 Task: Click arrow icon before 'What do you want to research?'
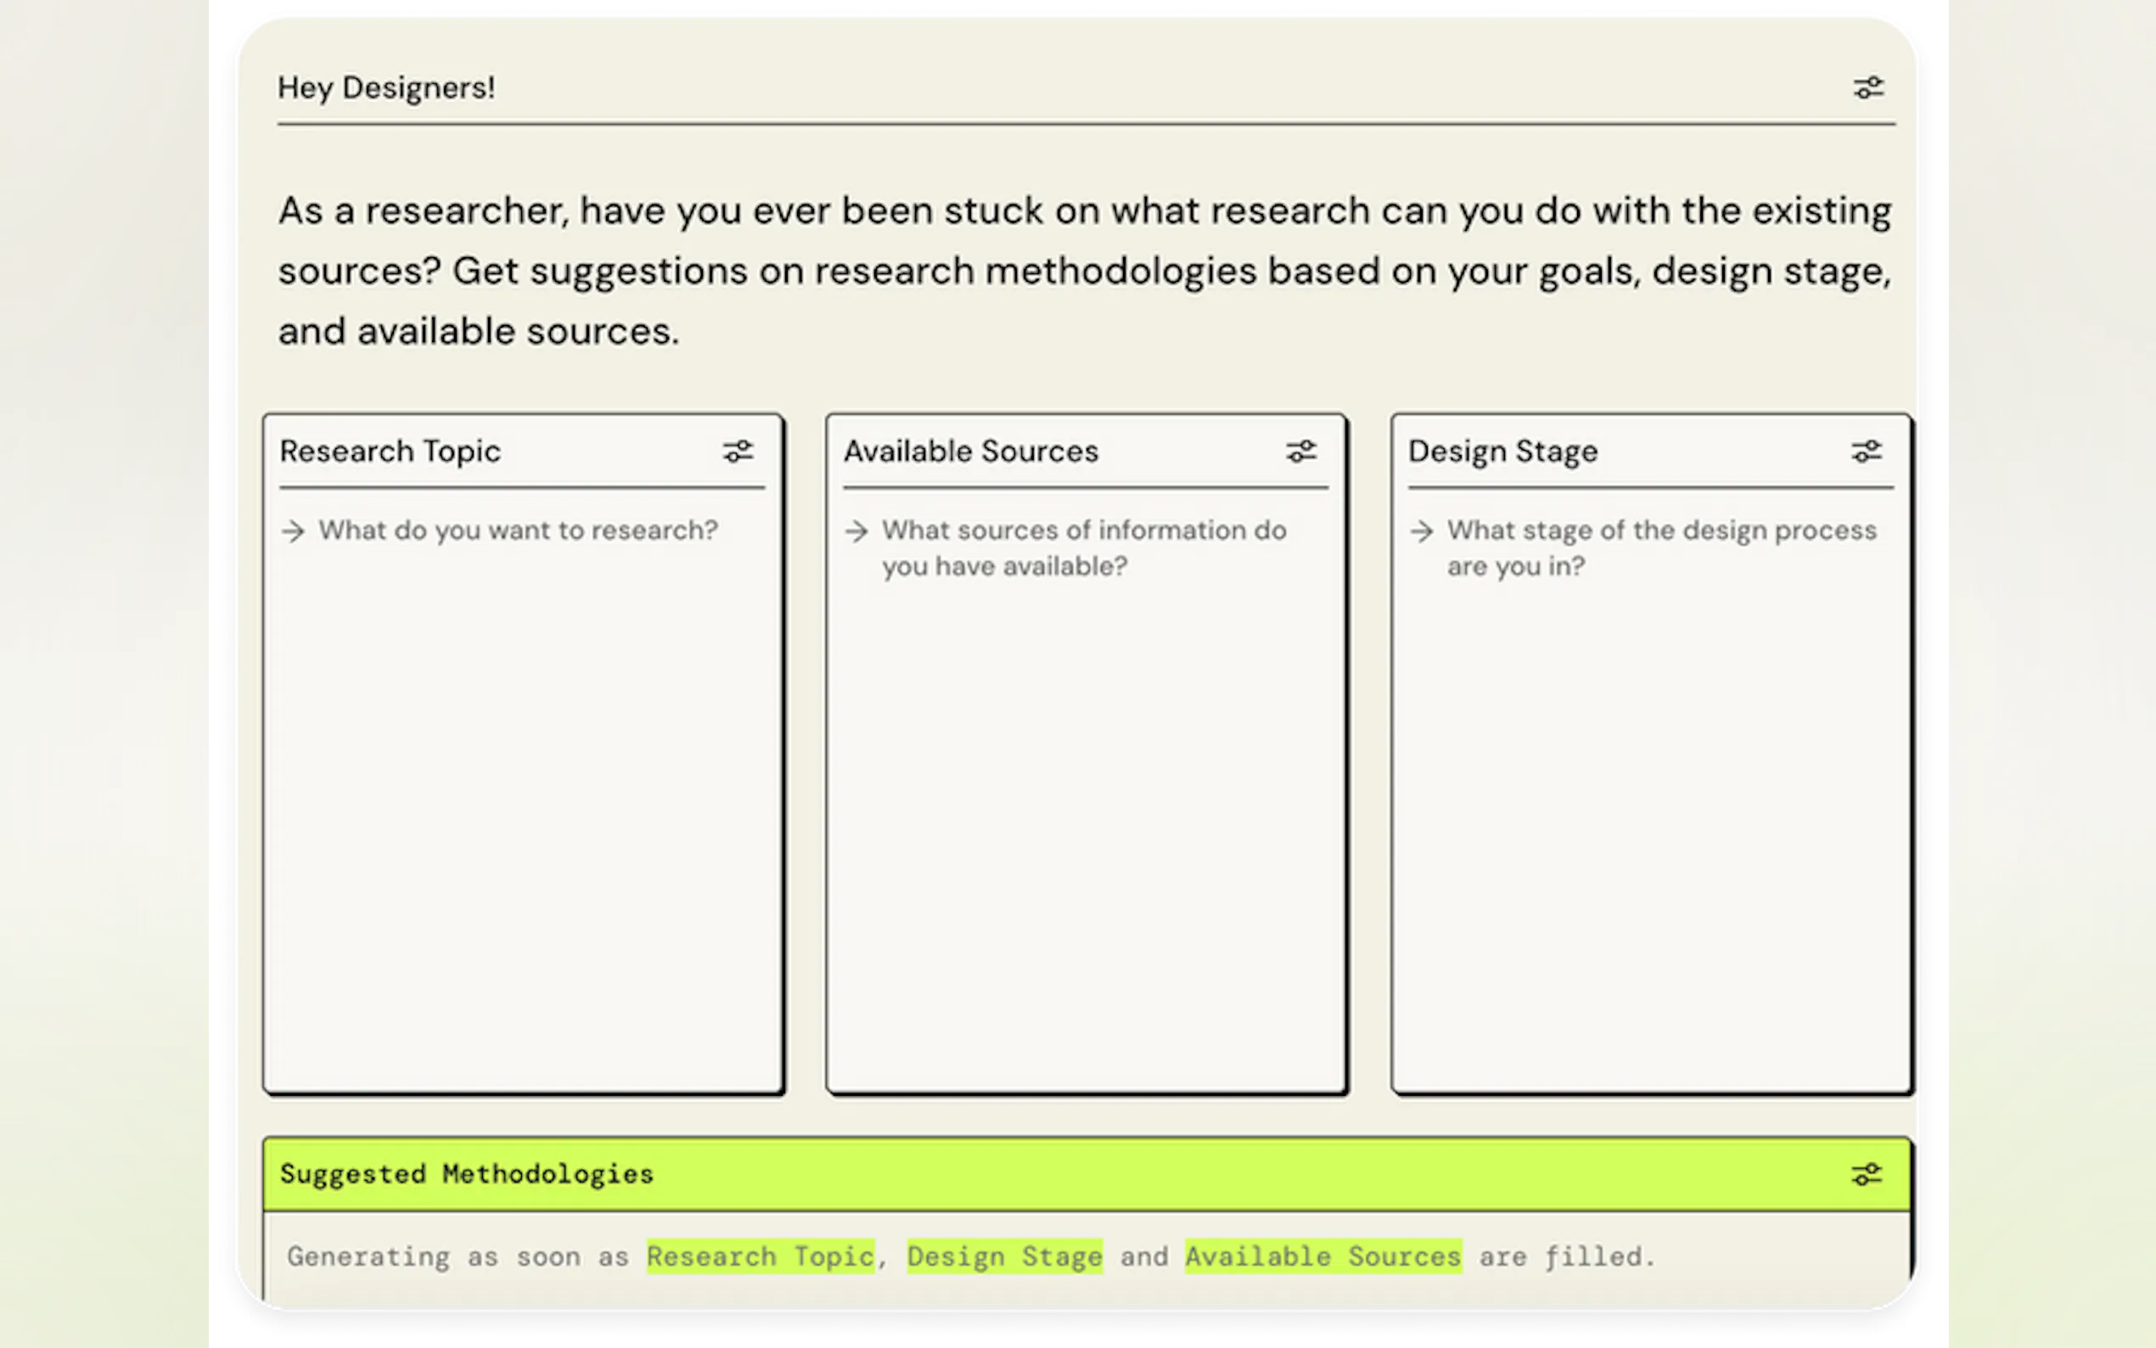[293, 531]
